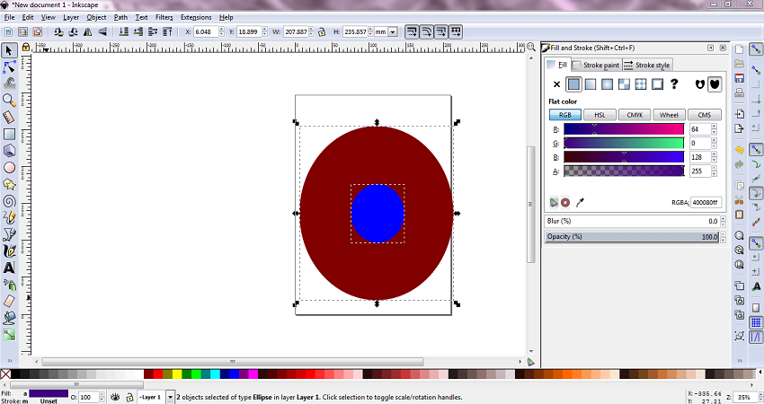This screenshot has height=404, width=764.
Task: Adjust the Alpha value stepper
Action: tap(715, 171)
